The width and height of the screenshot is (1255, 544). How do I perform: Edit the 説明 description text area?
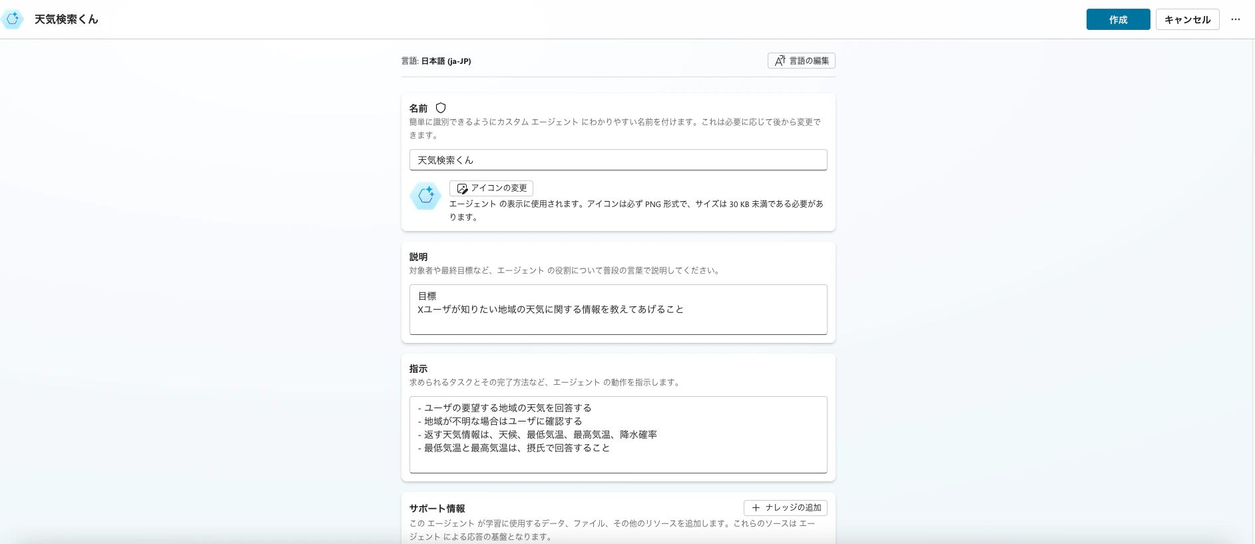pyautogui.click(x=618, y=310)
